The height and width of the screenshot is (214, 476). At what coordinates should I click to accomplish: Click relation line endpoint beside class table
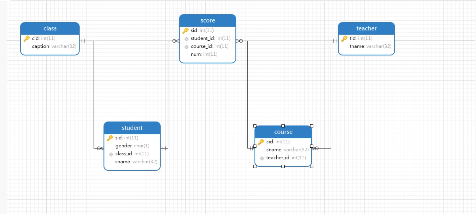coord(83,41)
